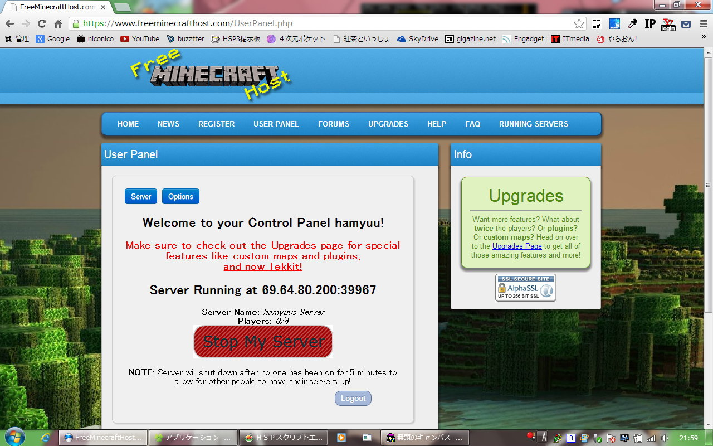Image resolution: width=713 pixels, height=446 pixels.
Task: Activate the eyedropper color picker extension
Action: point(632,23)
